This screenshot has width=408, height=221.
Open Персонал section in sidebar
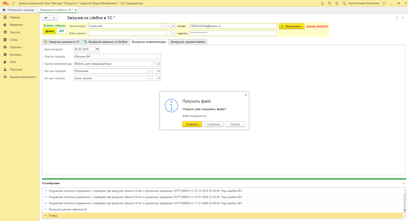tap(16, 70)
